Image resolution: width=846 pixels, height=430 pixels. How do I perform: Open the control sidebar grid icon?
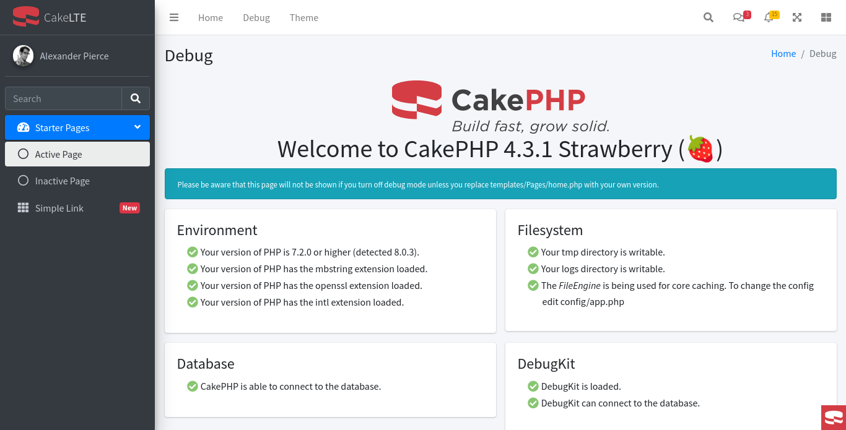click(x=826, y=17)
